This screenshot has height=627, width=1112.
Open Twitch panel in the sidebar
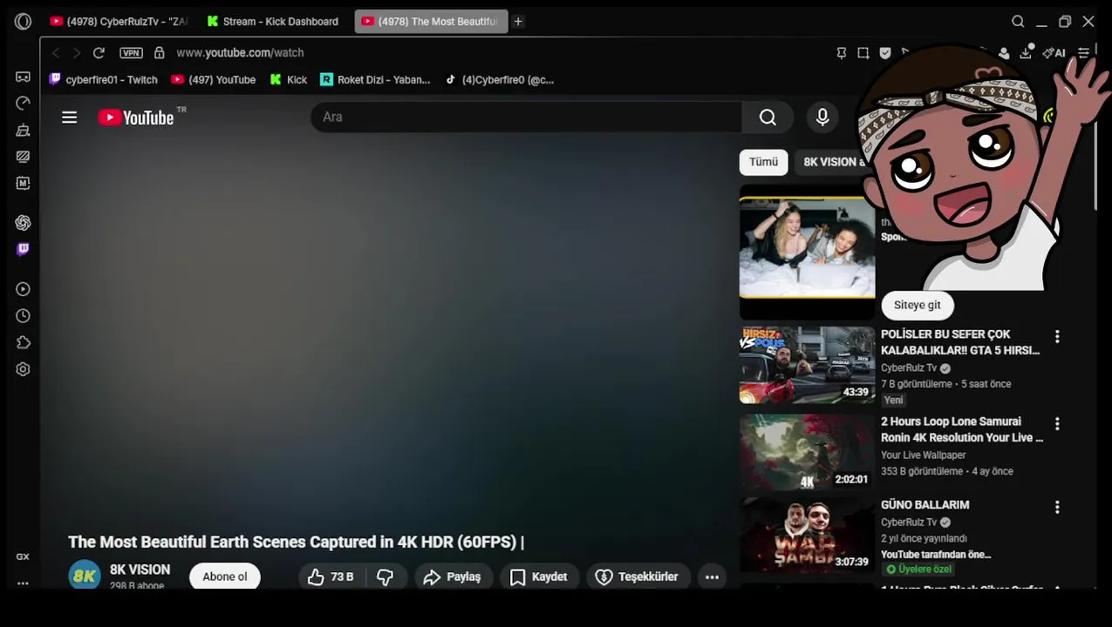coord(23,249)
